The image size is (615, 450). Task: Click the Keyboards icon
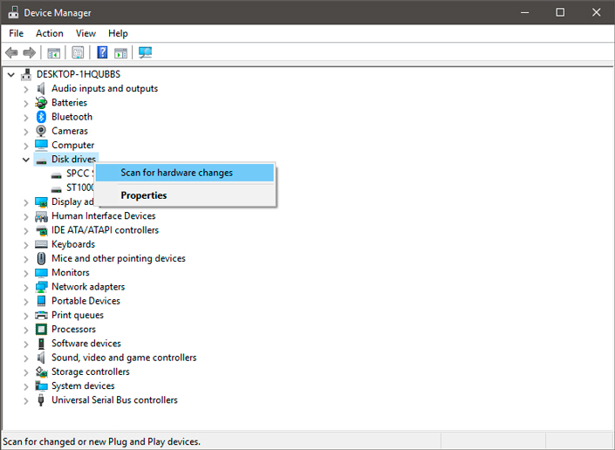coord(41,244)
